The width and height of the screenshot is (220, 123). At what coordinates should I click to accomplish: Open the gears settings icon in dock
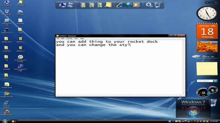(149, 5)
